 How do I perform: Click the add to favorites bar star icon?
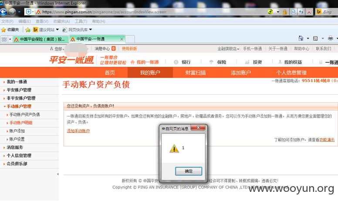click(x=28, y=30)
